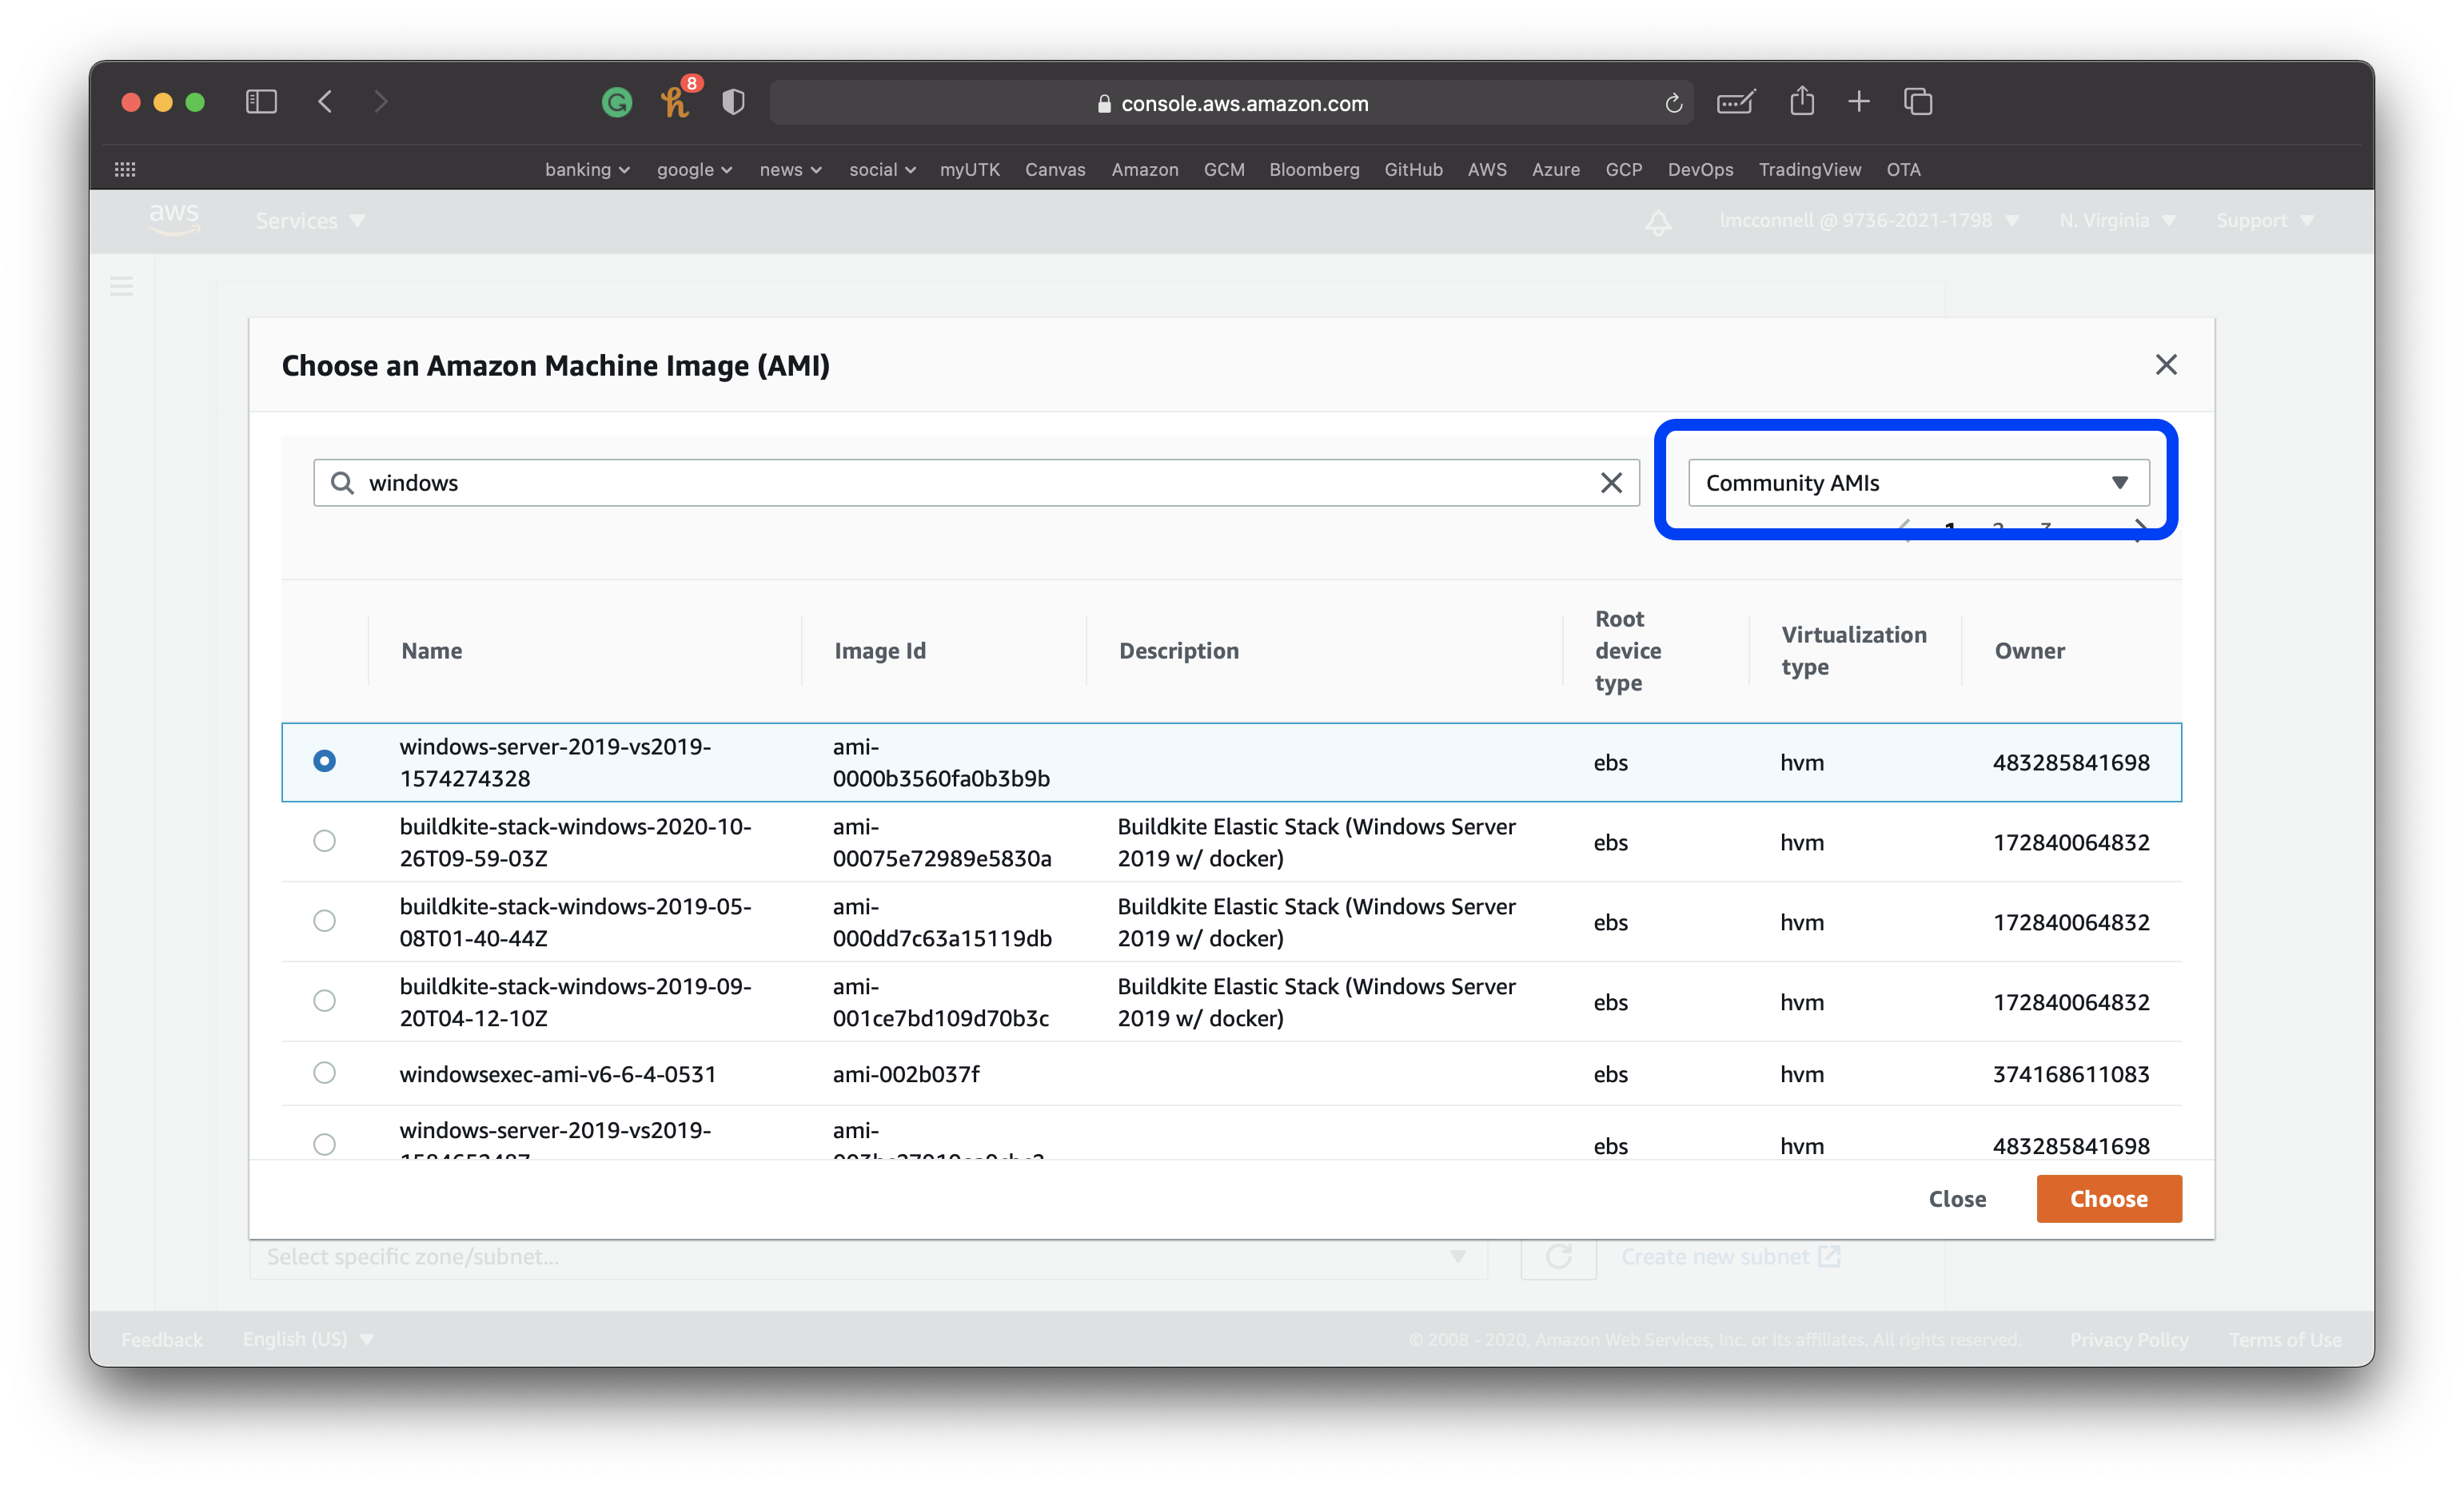Viewport: 2464px width, 1485px height.
Task: Toggle the Safari sidebar icon
Action: coord(261,102)
